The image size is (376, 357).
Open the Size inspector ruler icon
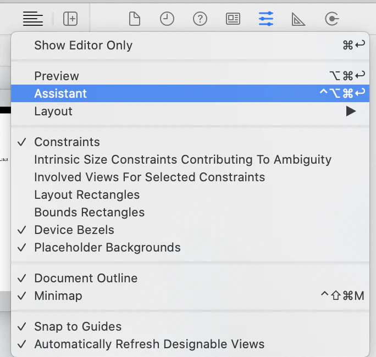coord(298,19)
